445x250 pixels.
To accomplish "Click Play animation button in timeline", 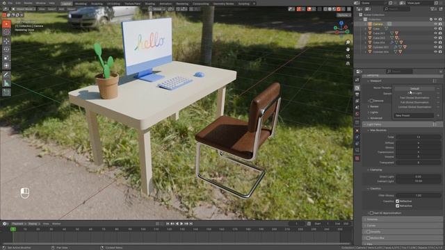I will coord(181,224).
